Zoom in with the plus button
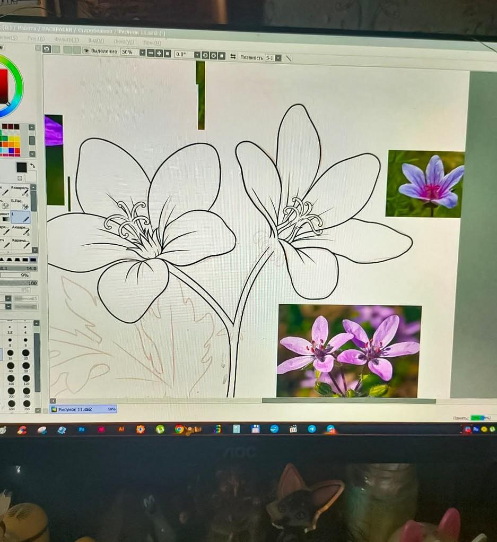 click(159, 53)
